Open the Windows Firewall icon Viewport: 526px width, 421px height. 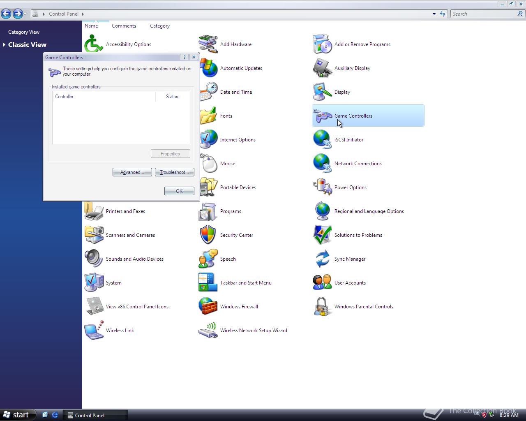[208, 307]
